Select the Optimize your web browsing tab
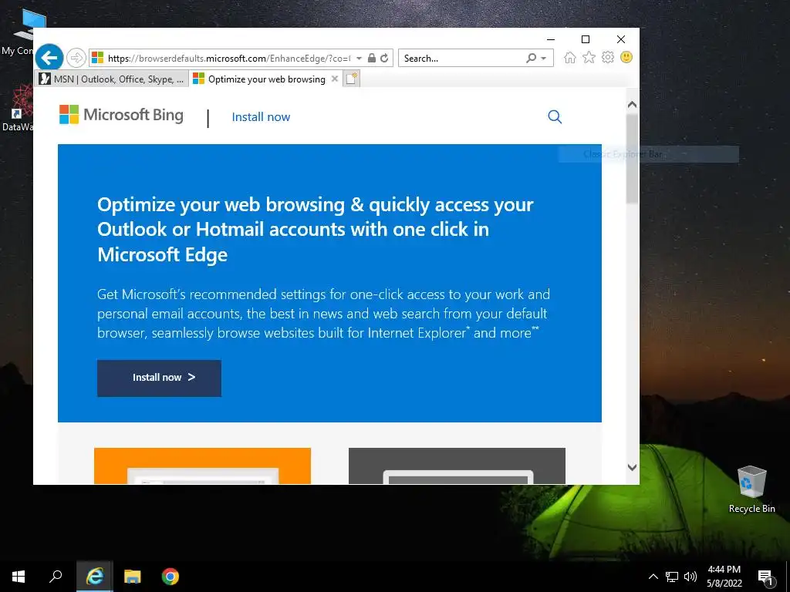Image resolution: width=790 pixels, height=592 pixels. [259, 79]
